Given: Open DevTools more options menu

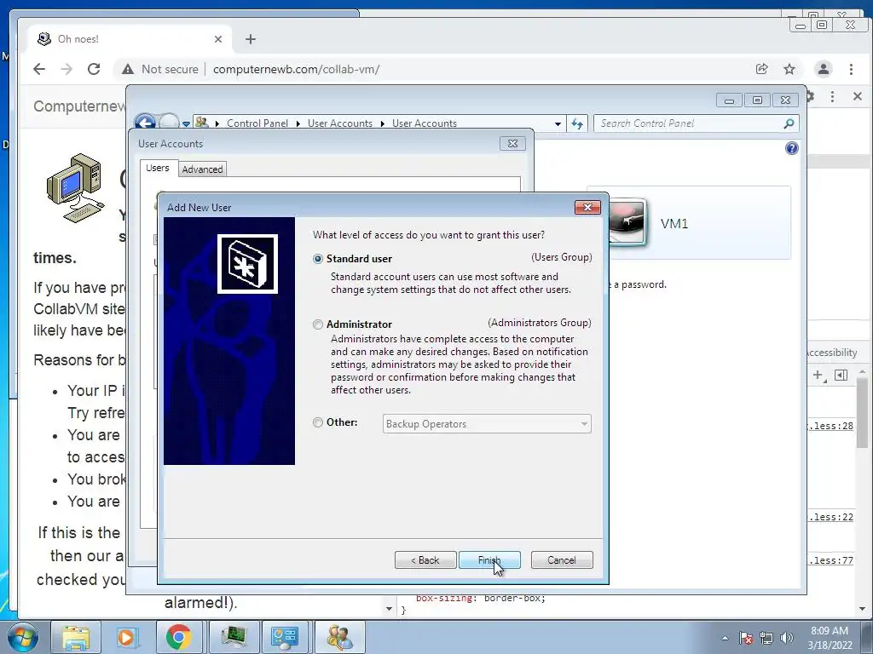Looking at the screenshot, I should 832,96.
